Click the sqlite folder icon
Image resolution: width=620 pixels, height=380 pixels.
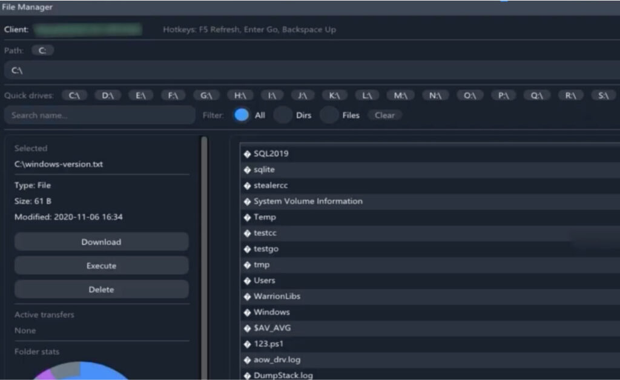246,170
